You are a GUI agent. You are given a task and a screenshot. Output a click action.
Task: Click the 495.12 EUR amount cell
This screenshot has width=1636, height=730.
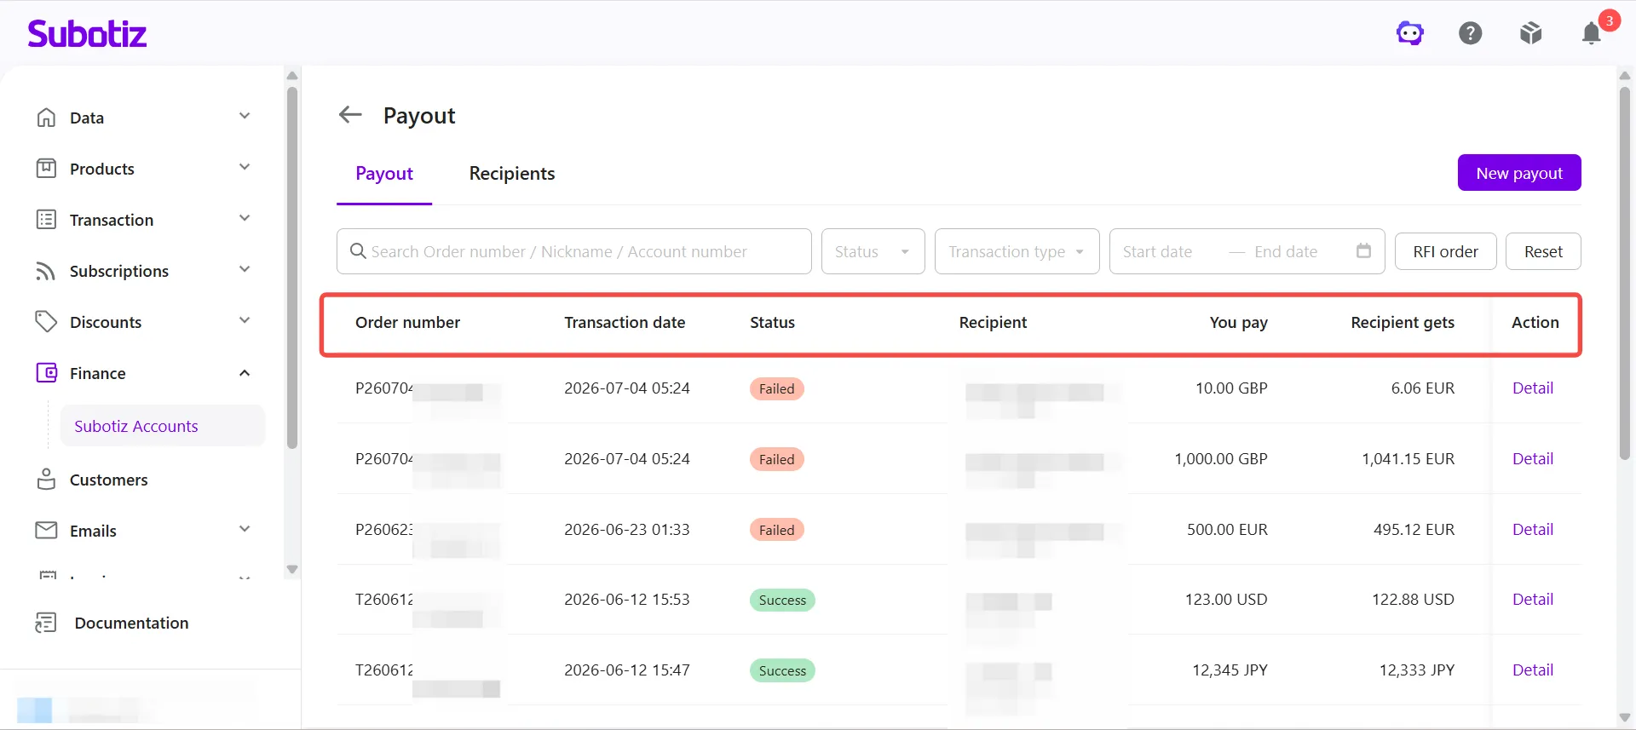coord(1414,530)
